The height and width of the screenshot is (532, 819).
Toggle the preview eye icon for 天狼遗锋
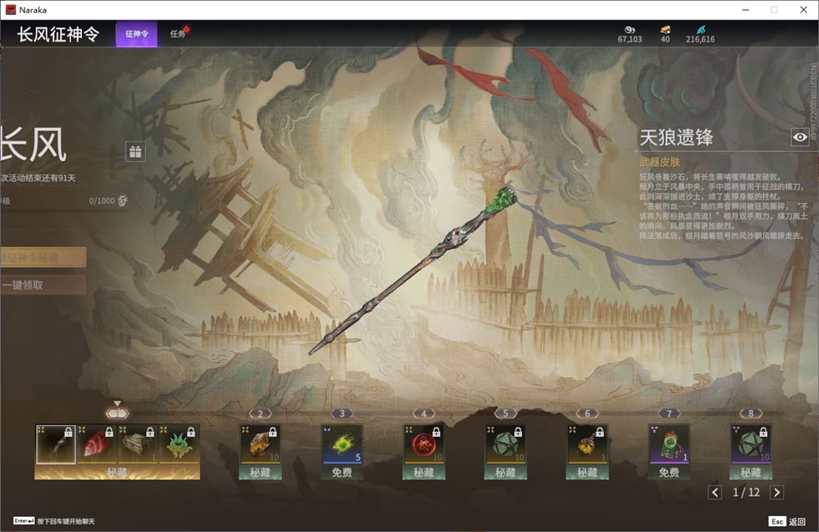pyautogui.click(x=799, y=138)
